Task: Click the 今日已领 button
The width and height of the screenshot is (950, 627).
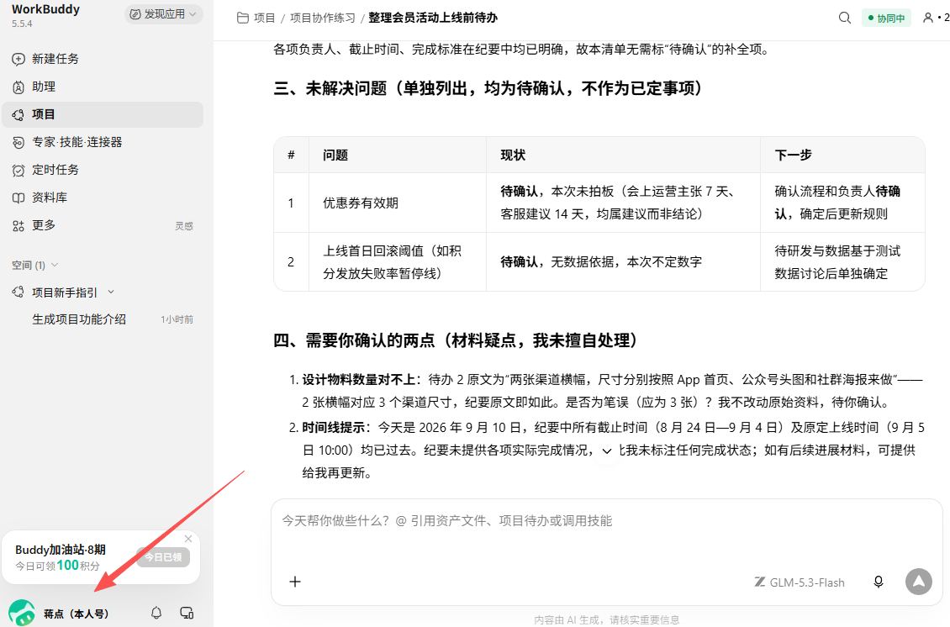Action: coord(163,556)
